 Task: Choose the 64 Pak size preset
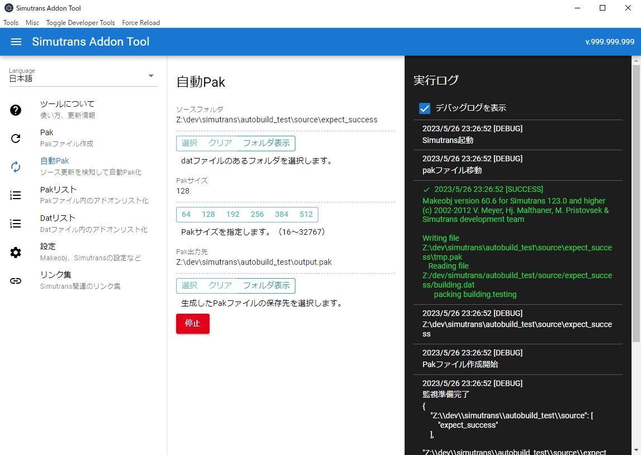(x=186, y=215)
